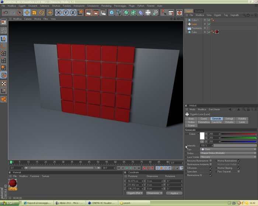
Task: Toggle X axis lock
Action: pyautogui.click(x=58, y=13)
